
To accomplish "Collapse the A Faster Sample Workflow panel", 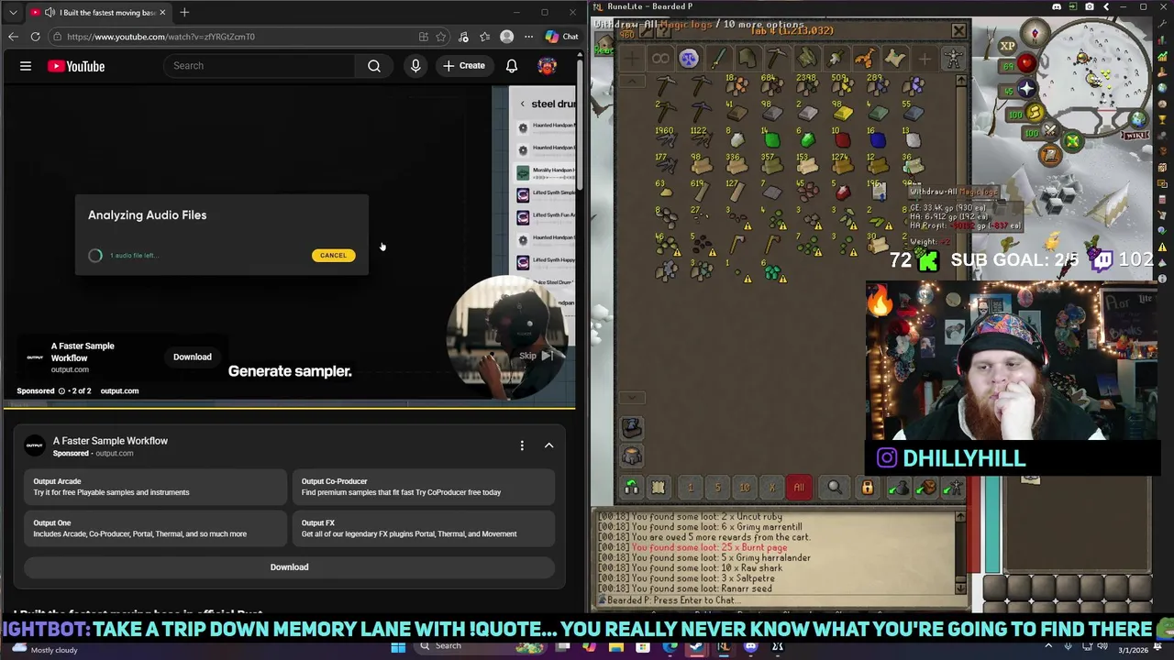I will [548, 445].
